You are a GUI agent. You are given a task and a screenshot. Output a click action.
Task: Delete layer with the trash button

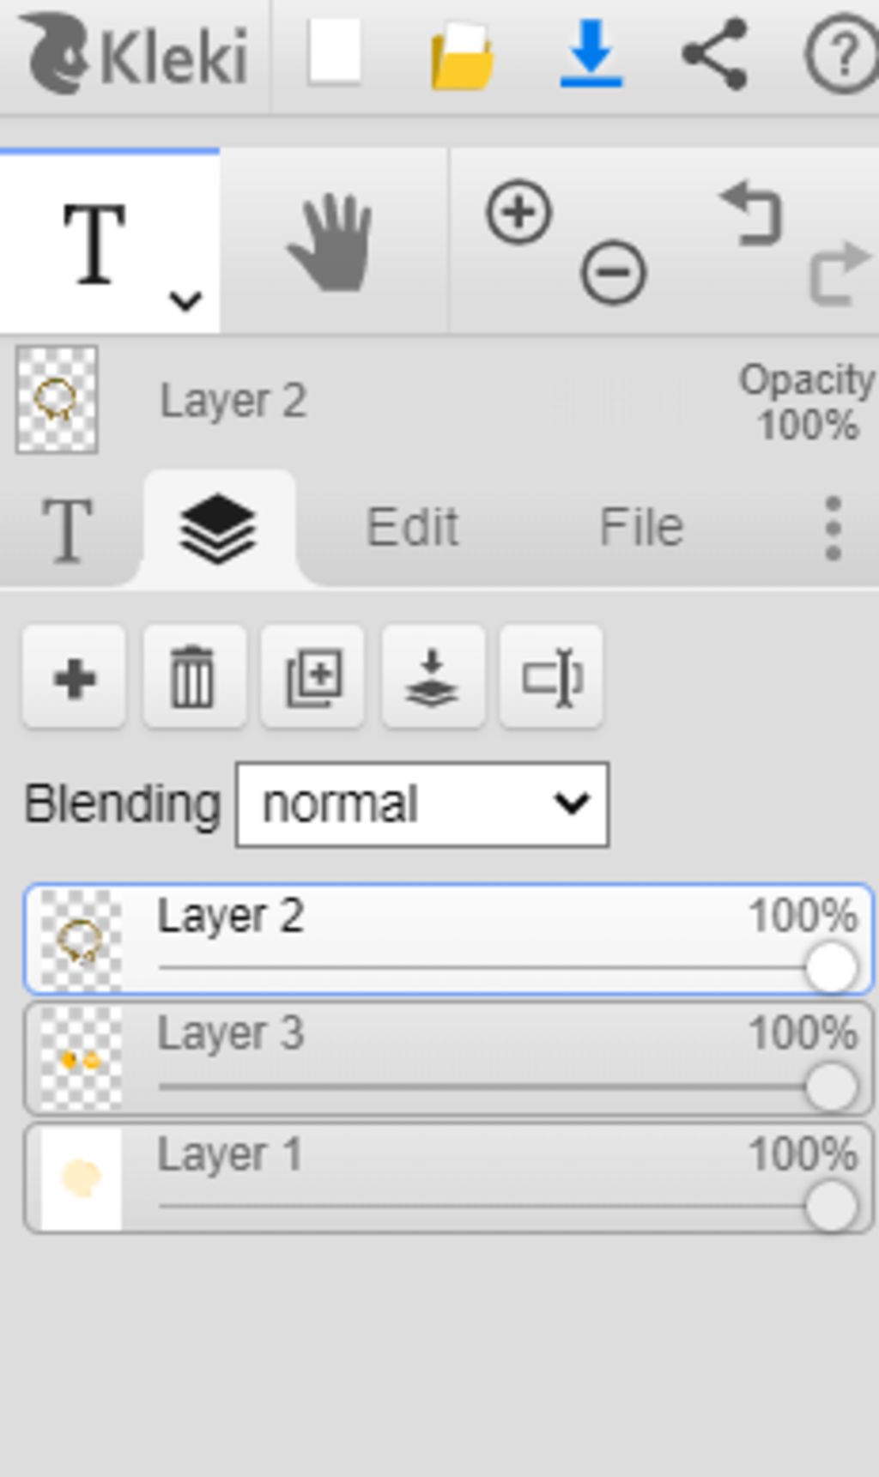pos(193,678)
